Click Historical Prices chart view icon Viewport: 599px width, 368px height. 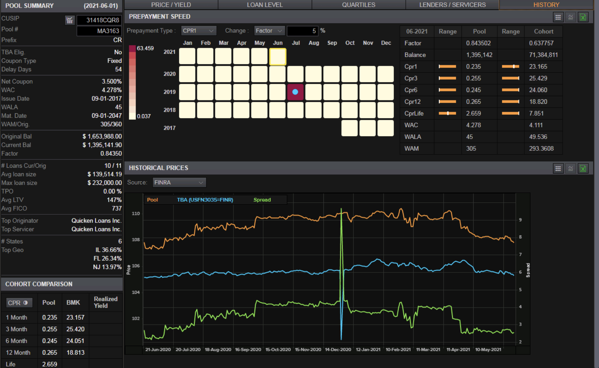click(570, 169)
